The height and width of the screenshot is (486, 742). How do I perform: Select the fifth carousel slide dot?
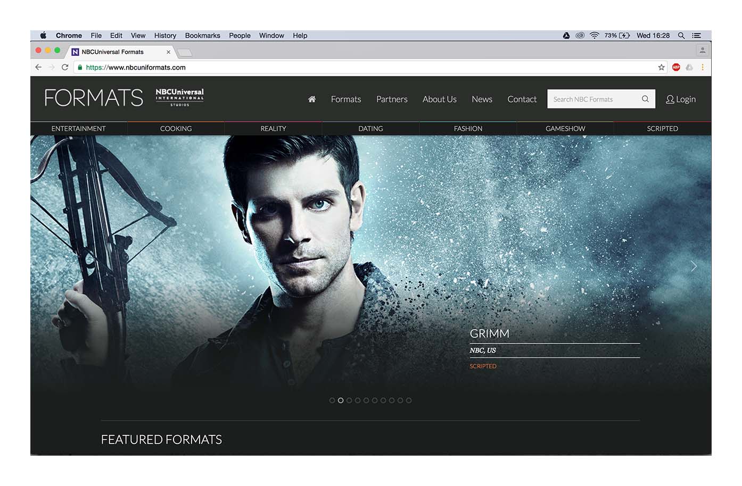pyautogui.click(x=366, y=400)
